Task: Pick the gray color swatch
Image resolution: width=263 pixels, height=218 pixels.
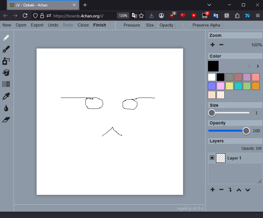Action: 229,77
